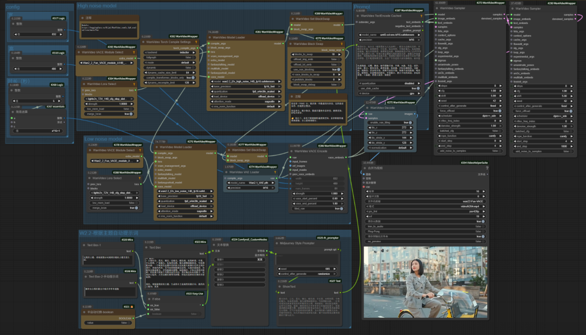586x335 pixels.
Task: Collapse the WanVideo VACE Encode node dot
Action: point(291,151)
